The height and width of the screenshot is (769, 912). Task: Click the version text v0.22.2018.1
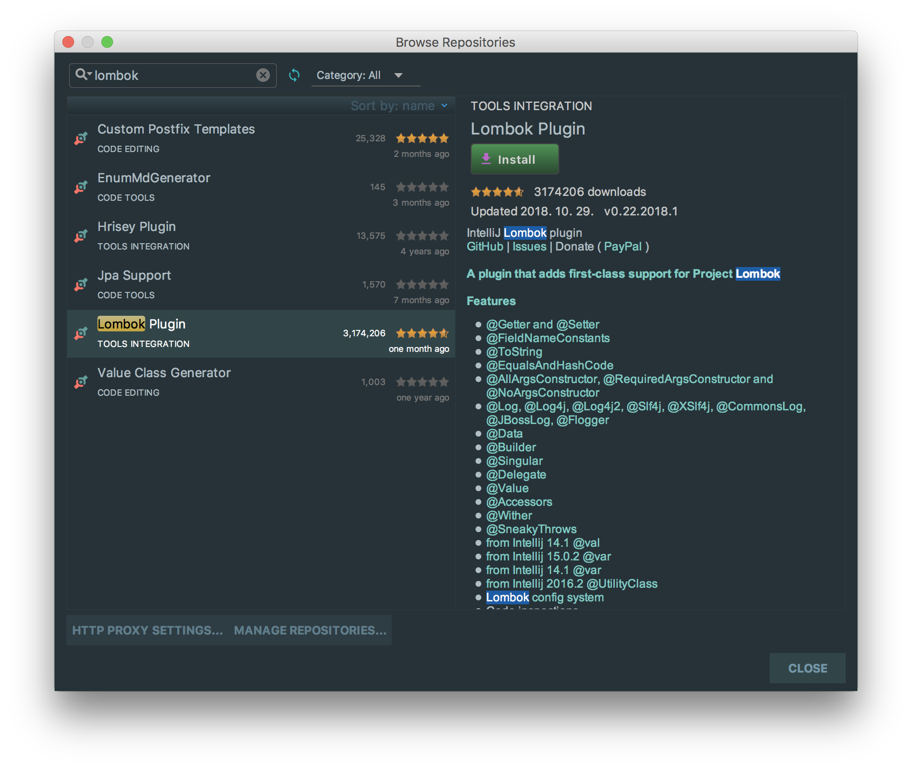(x=641, y=211)
